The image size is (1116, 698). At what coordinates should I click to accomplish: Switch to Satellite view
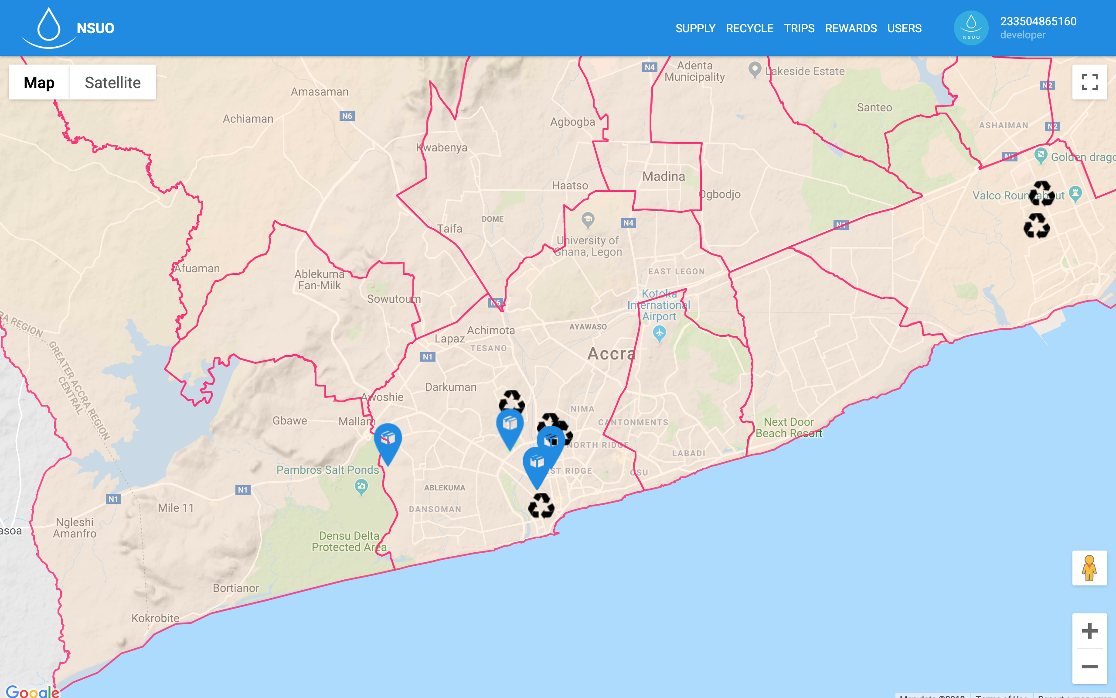tap(112, 82)
